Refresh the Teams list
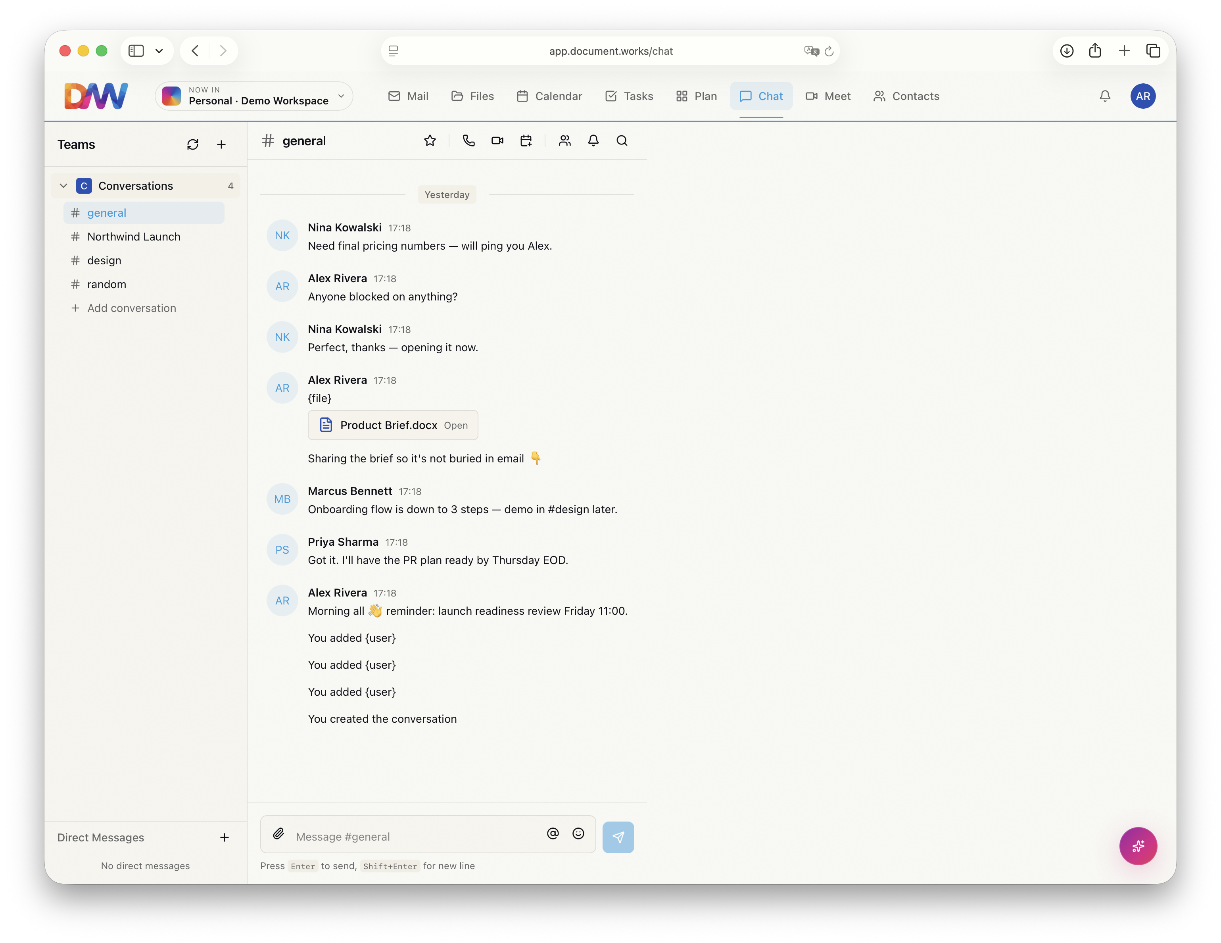This screenshot has width=1221, height=943. point(192,145)
